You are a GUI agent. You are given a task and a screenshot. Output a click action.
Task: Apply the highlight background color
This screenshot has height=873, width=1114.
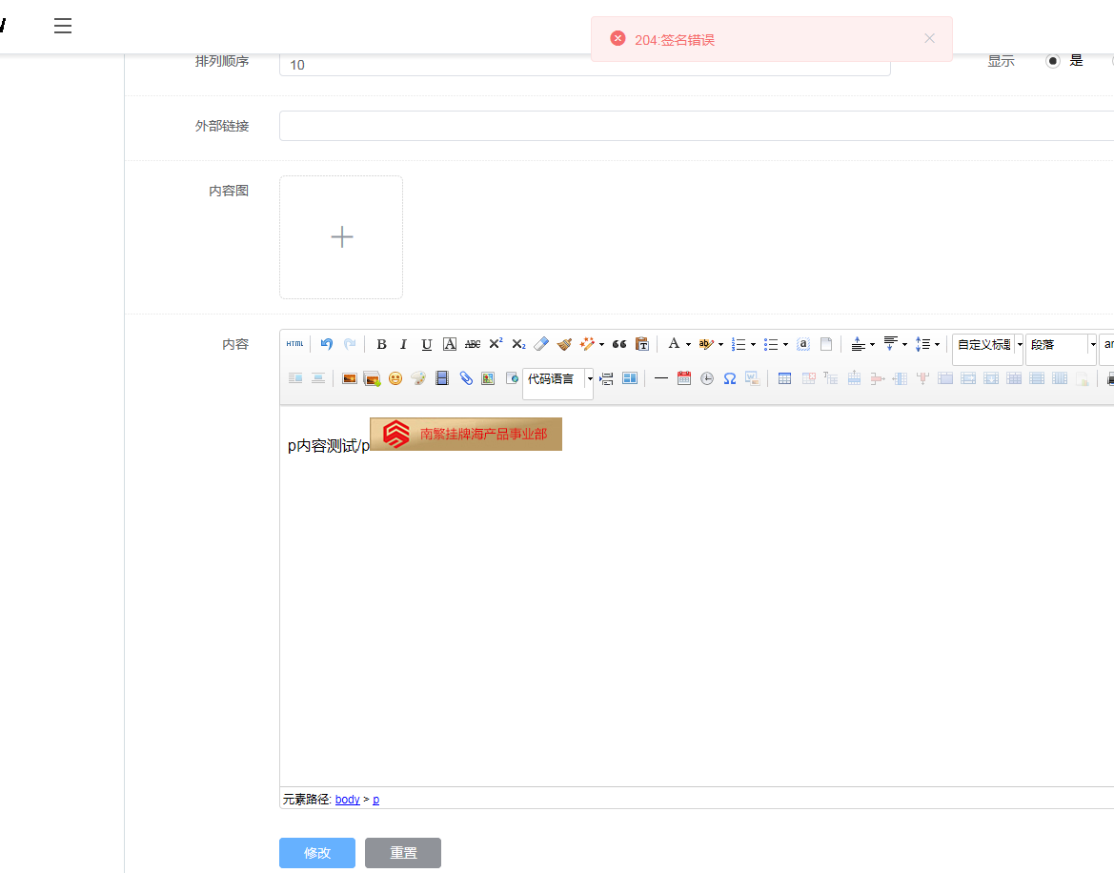pyautogui.click(x=705, y=344)
